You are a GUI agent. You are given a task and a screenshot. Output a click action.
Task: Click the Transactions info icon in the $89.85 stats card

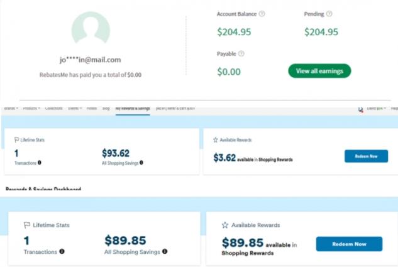(62, 252)
